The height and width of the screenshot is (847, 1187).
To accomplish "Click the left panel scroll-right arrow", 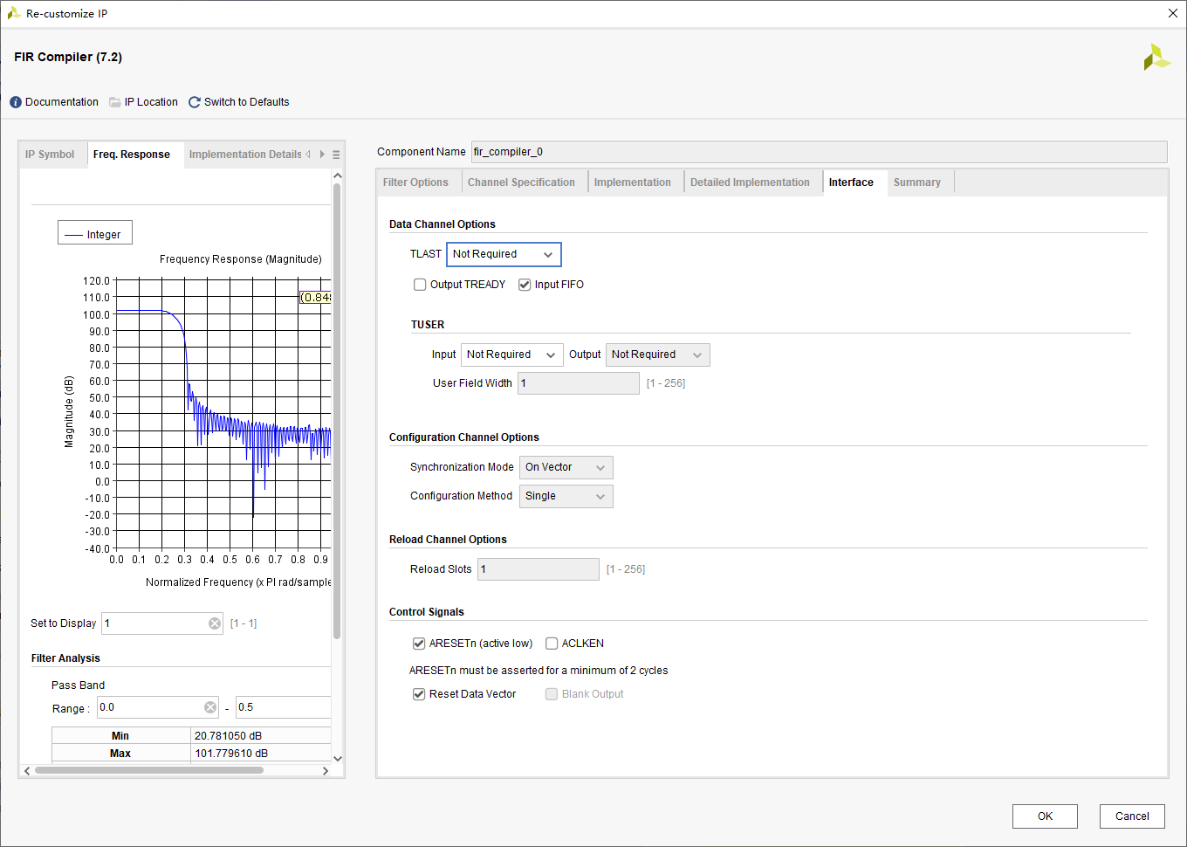I will pos(326,771).
